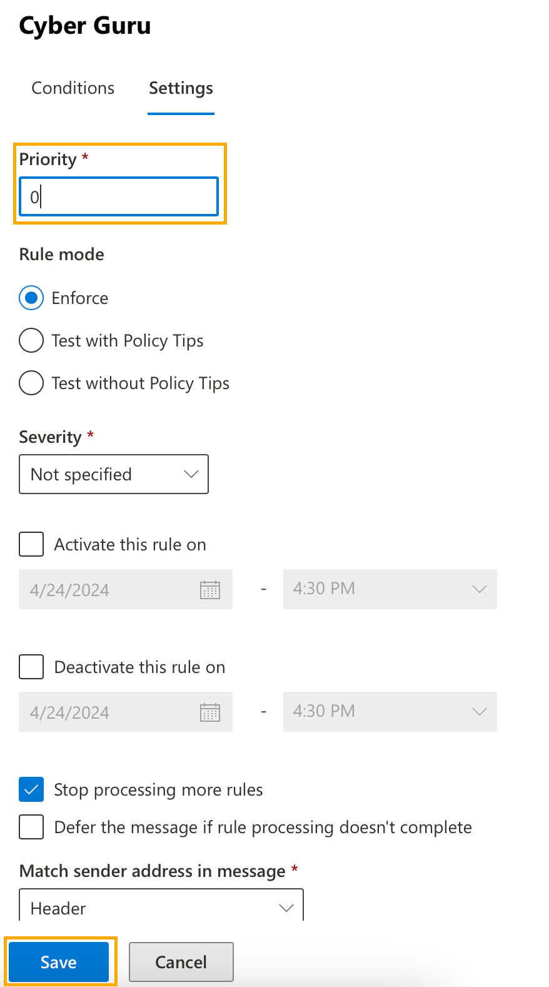Select Test without Policy Tips mode
This screenshot has height=987, width=549.
click(31, 383)
